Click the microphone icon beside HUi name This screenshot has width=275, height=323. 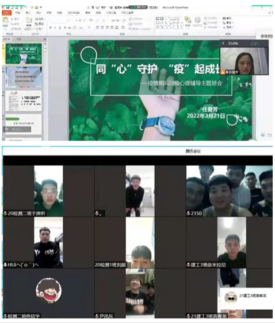(x=5, y=264)
